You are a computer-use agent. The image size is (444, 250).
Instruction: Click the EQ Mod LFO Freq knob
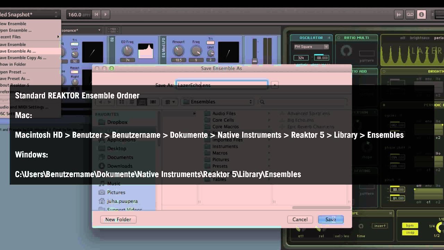(196, 51)
